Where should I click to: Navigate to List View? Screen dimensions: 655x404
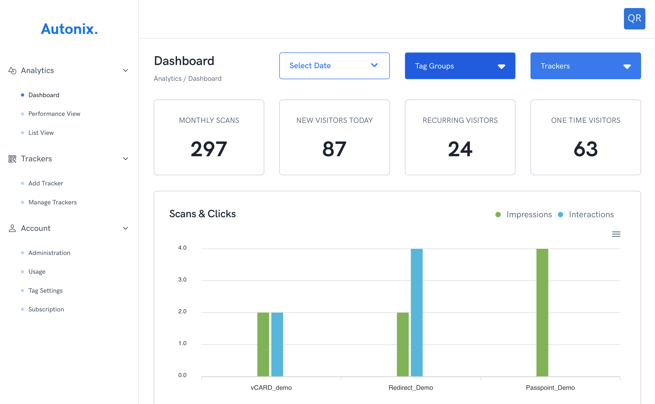click(x=41, y=133)
